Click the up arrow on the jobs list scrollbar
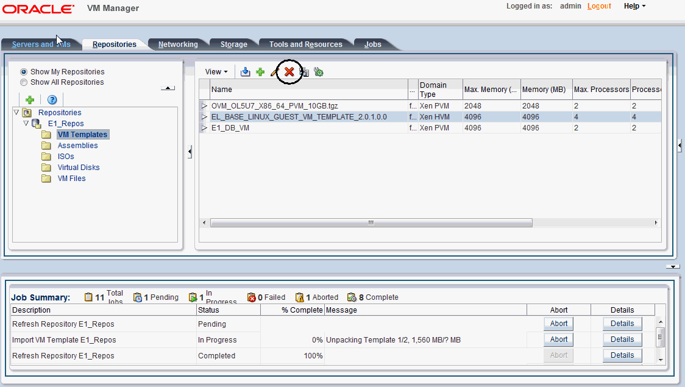This screenshot has width=685, height=387. 661,321
